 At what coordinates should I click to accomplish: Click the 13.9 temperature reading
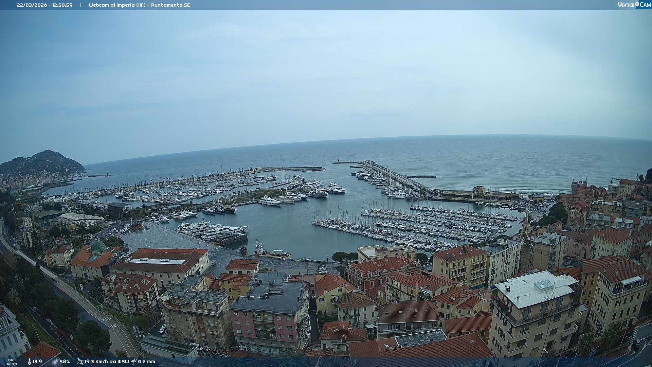tap(37, 362)
